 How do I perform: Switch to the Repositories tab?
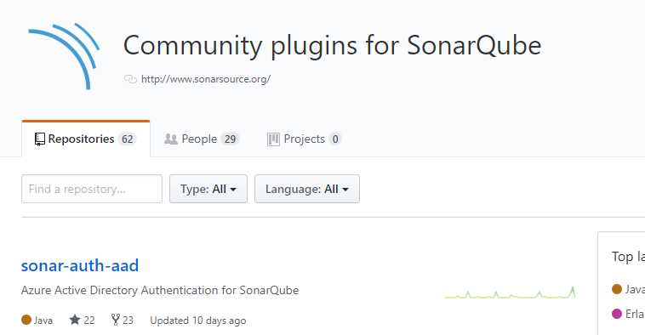click(86, 139)
